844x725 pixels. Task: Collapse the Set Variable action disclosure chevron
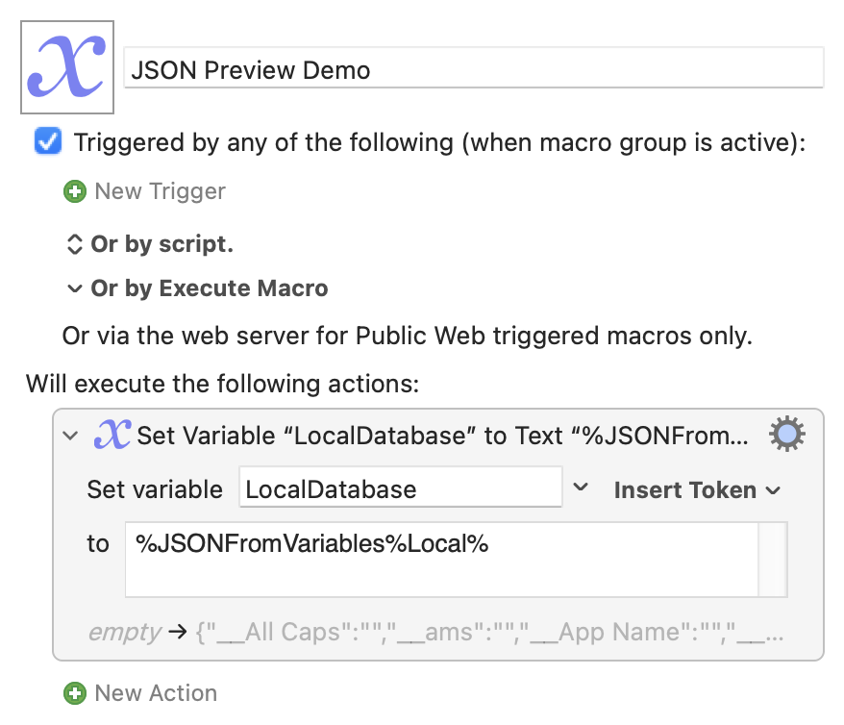(x=70, y=435)
